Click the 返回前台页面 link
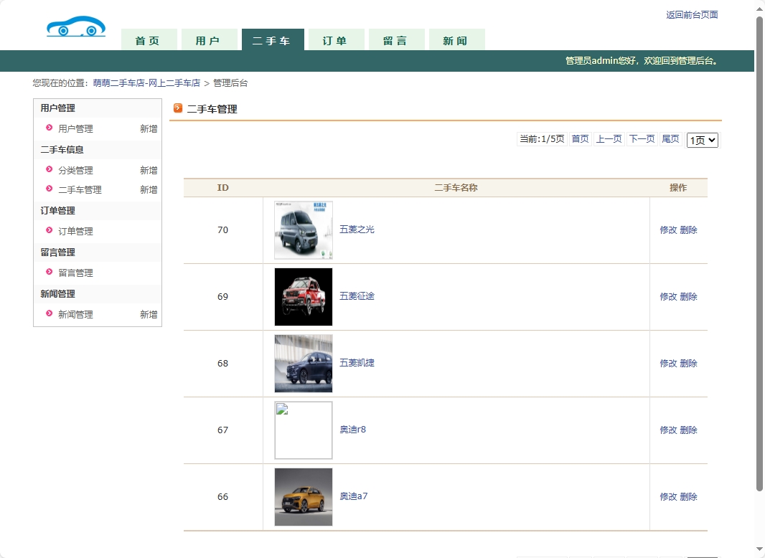 [x=691, y=14]
